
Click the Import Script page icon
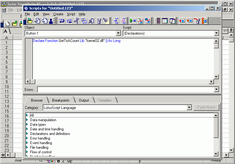(x=37, y=21)
